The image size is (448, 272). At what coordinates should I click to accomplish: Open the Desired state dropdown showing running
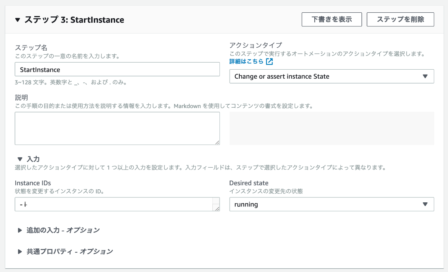pyautogui.click(x=332, y=204)
